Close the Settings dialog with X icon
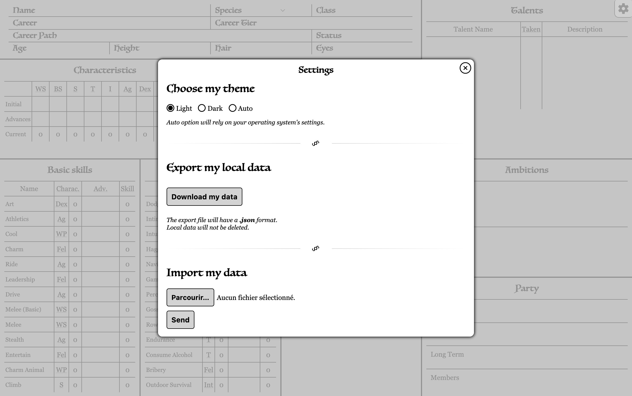The image size is (632, 396). 465,68
